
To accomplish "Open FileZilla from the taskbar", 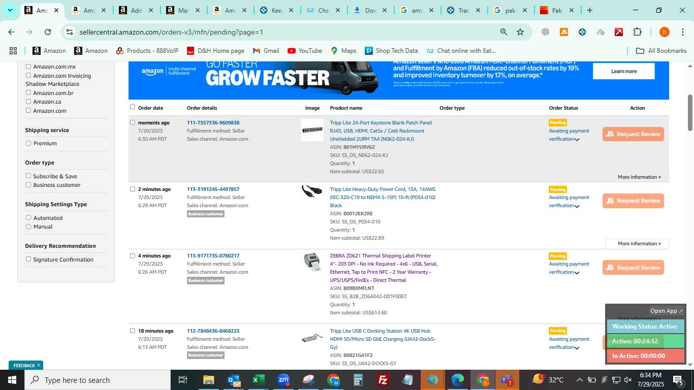I will tap(383, 380).
